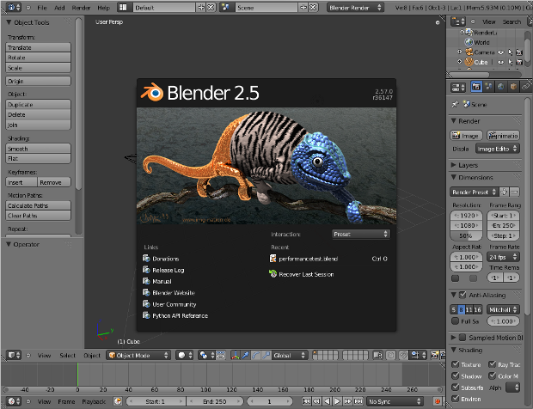Enable the Sampled Motion Blur checkbox
Viewport: 533px width, 409px height.
[463, 338]
